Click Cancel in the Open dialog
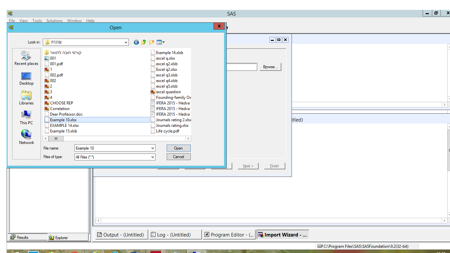Screen dimensions: 450x253 pos(179,157)
